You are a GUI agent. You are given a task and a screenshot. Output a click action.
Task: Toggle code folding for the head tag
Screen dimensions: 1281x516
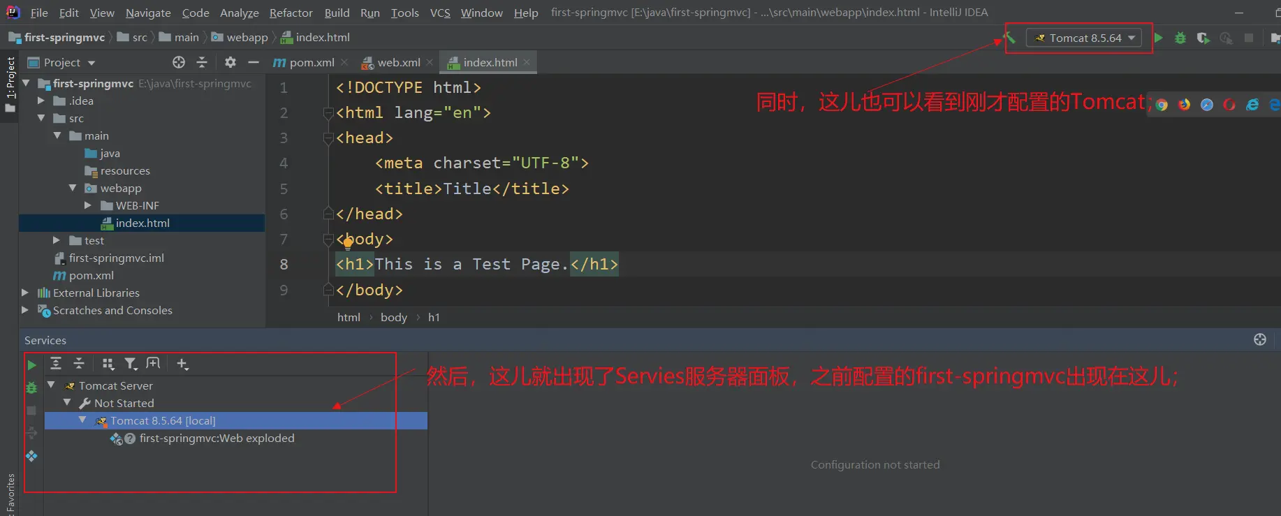(328, 138)
